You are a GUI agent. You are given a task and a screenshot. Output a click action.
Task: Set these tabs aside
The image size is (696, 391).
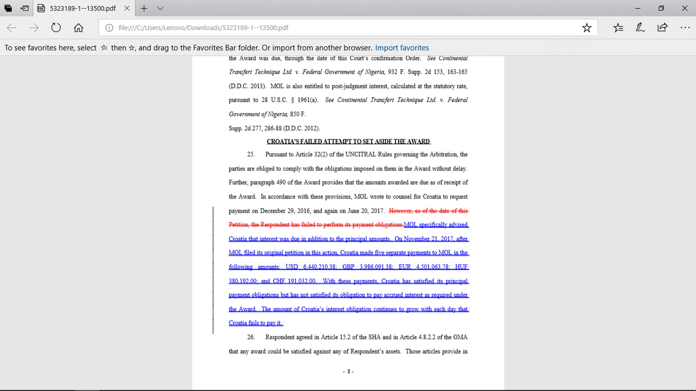[x=25, y=8]
